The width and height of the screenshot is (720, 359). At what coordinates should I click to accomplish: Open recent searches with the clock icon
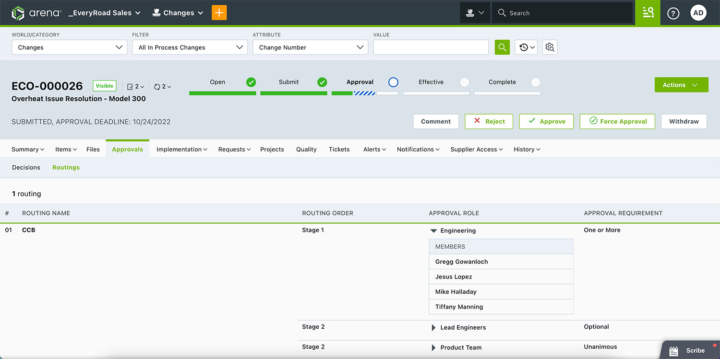pos(526,47)
